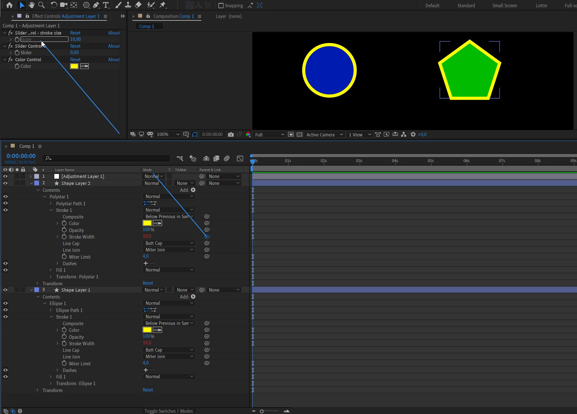Toggle Color Control effect fx switch
577x414 pixels.
pyautogui.click(x=11, y=60)
